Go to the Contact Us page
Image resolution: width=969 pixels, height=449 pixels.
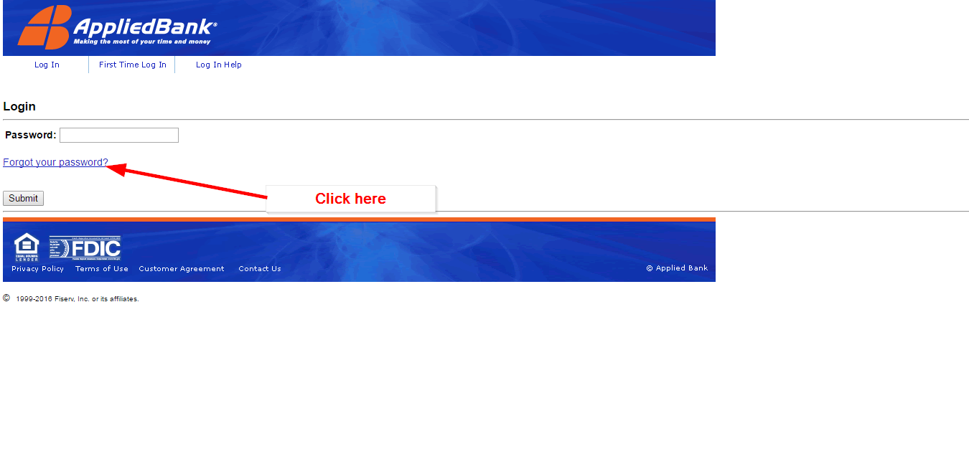click(260, 269)
